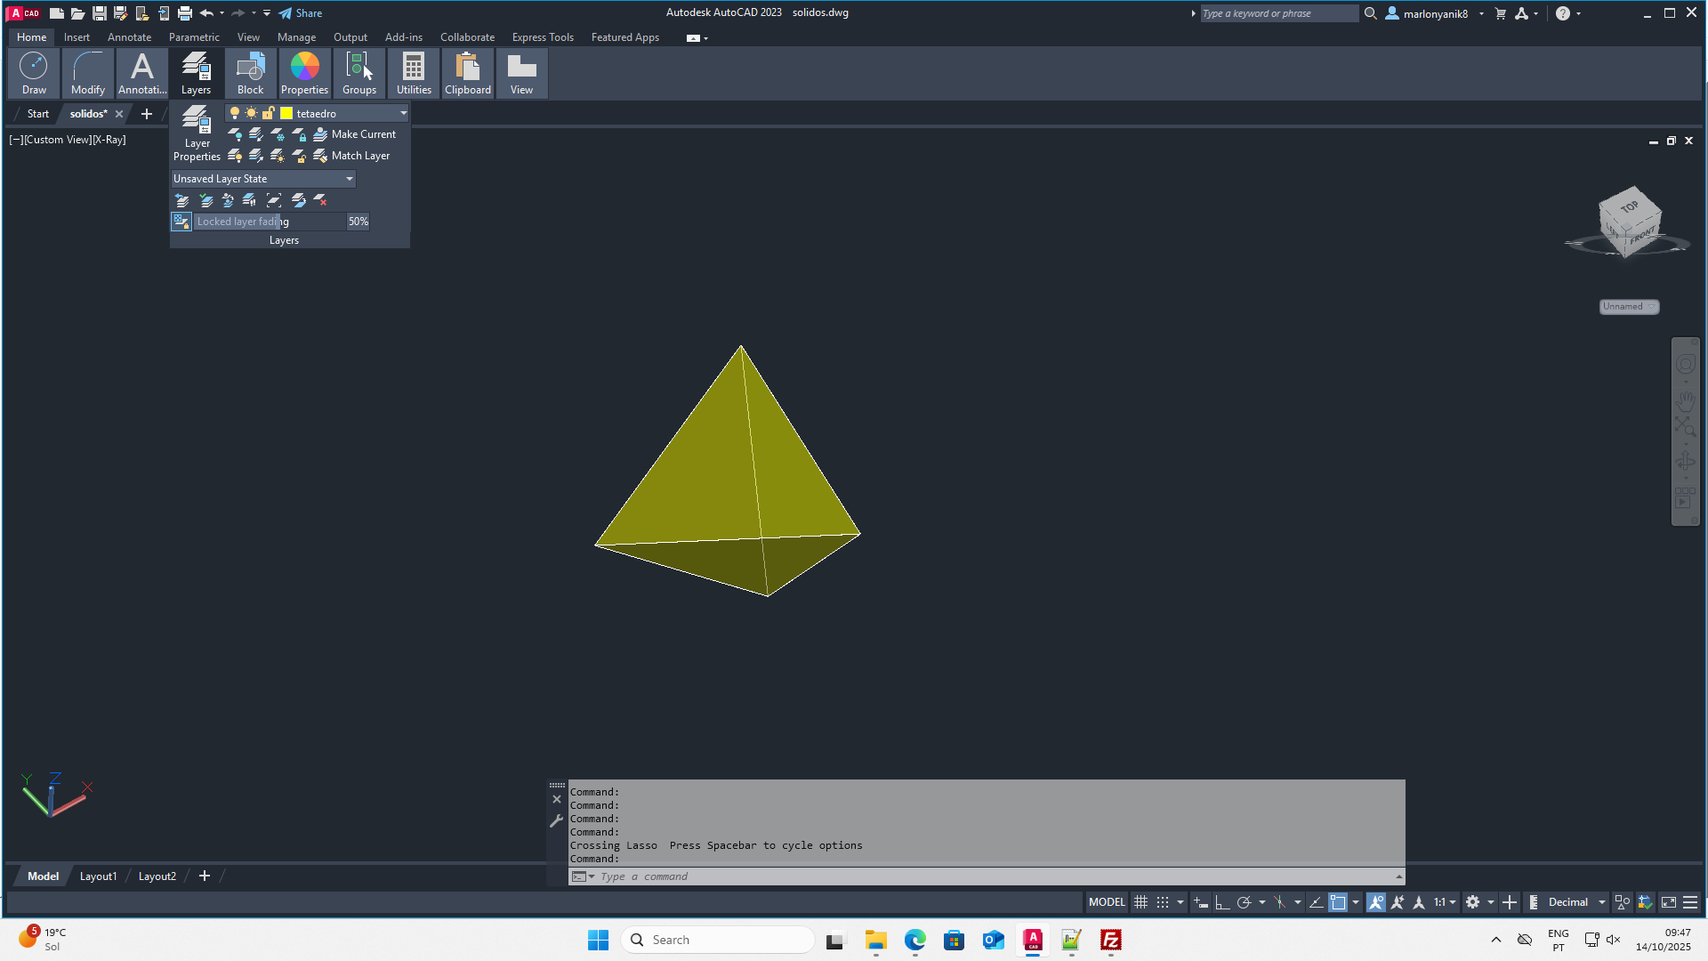Click the Layer Isolate icon

click(x=256, y=134)
